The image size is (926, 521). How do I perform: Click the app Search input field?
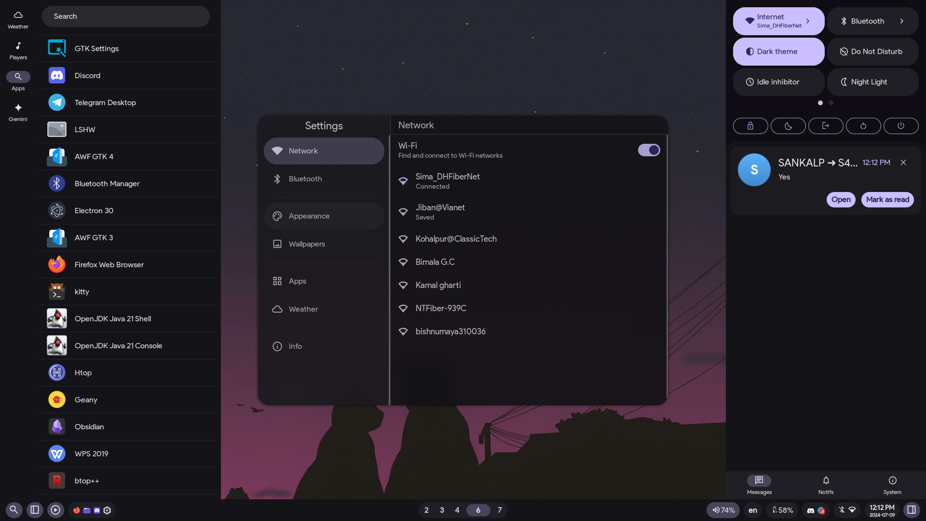[x=125, y=16]
